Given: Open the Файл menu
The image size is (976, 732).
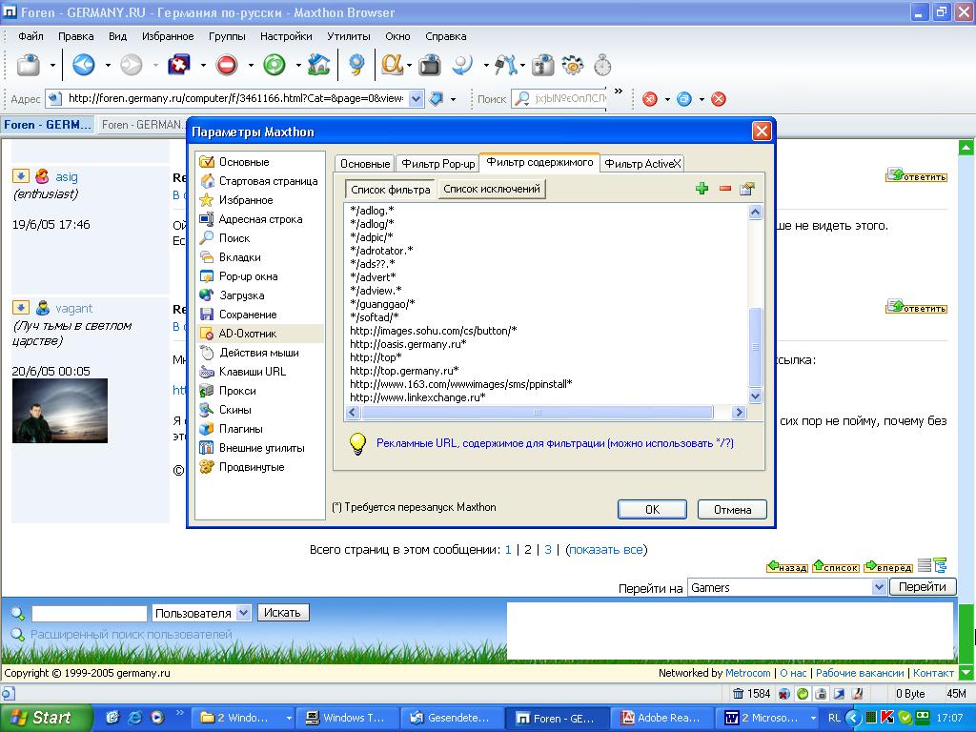Looking at the screenshot, I should tap(30, 36).
